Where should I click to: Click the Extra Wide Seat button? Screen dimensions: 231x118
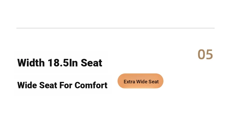pyautogui.click(x=140, y=81)
